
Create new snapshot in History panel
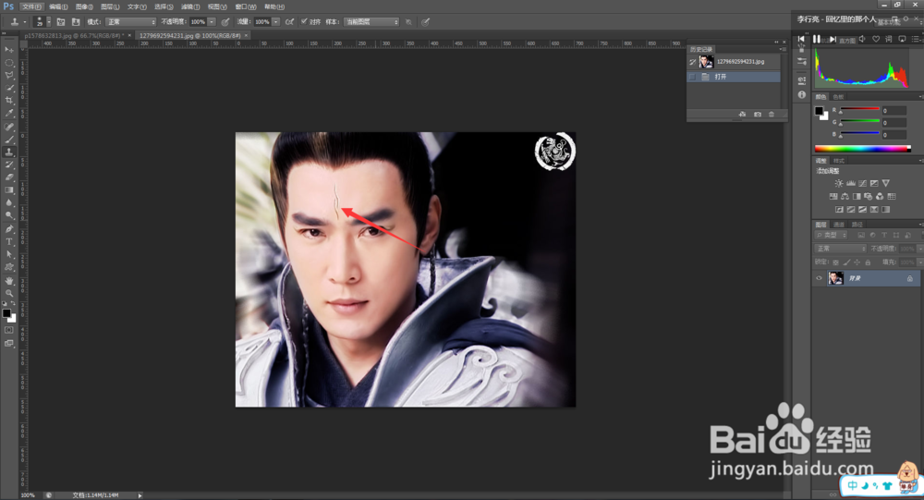758,114
